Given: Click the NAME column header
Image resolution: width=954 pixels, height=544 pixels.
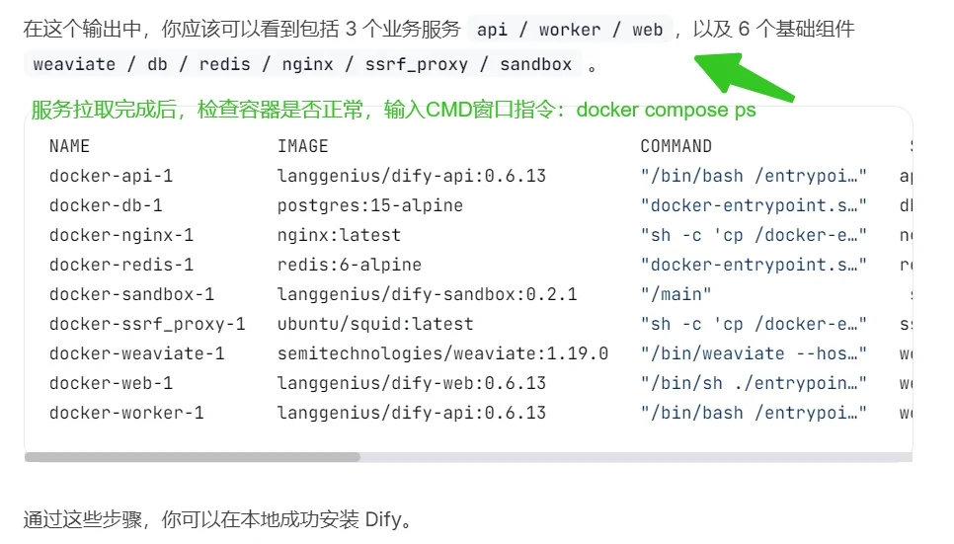Looking at the screenshot, I should click(x=69, y=146).
